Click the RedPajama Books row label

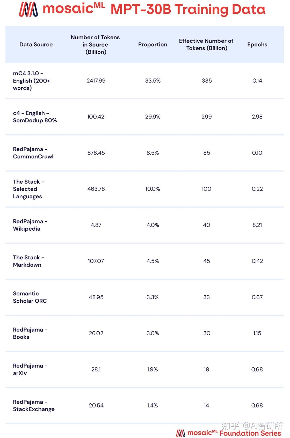[30, 333]
